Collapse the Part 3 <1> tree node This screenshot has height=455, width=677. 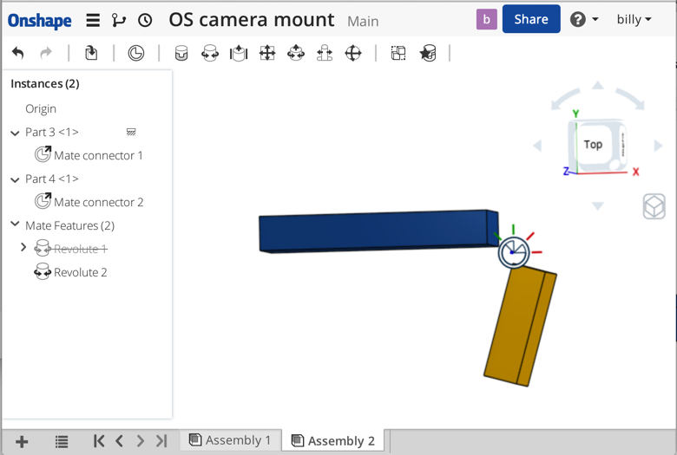tap(15, 133)
